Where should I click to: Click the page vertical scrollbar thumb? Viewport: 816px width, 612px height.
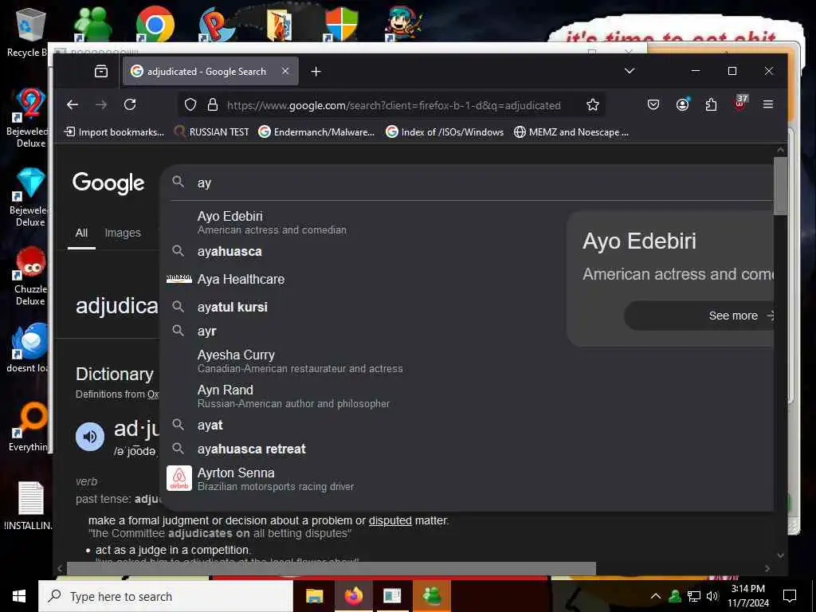(780, 186)
